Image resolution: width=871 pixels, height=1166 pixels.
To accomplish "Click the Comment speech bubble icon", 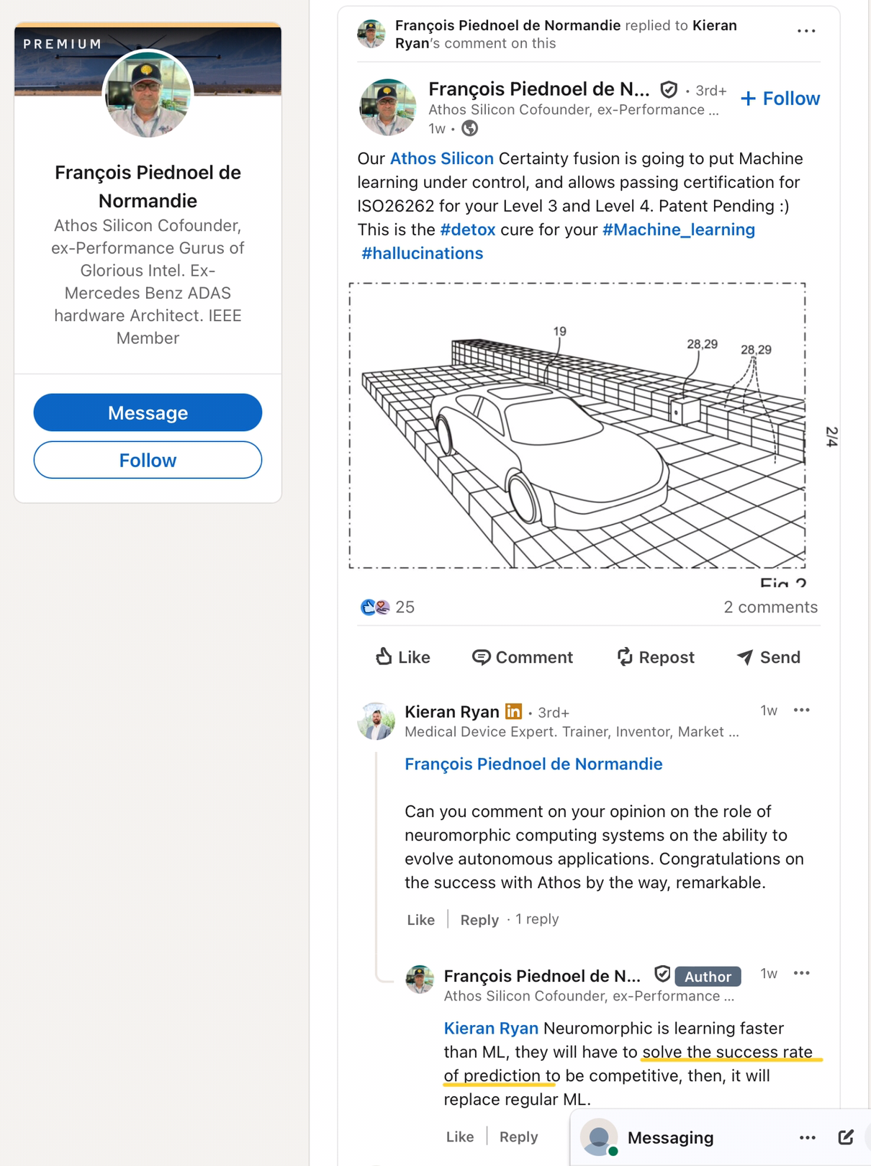I will 481,656.
